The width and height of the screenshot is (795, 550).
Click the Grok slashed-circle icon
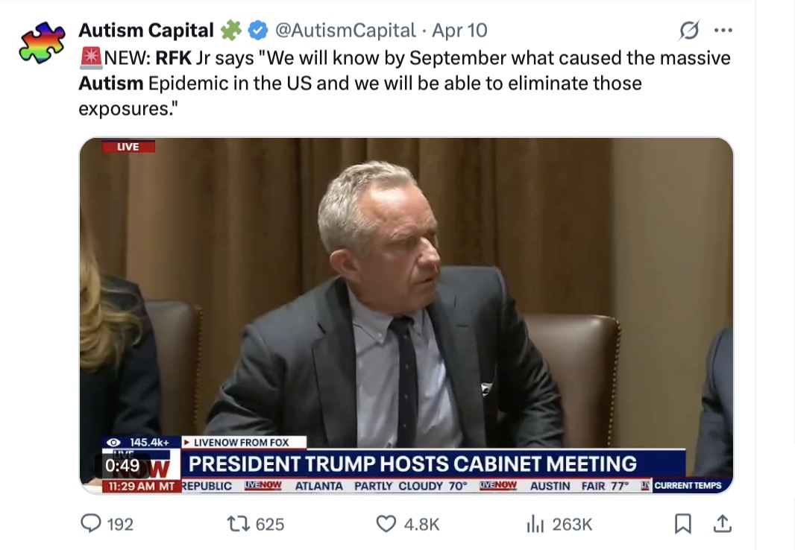coord(689,31)
